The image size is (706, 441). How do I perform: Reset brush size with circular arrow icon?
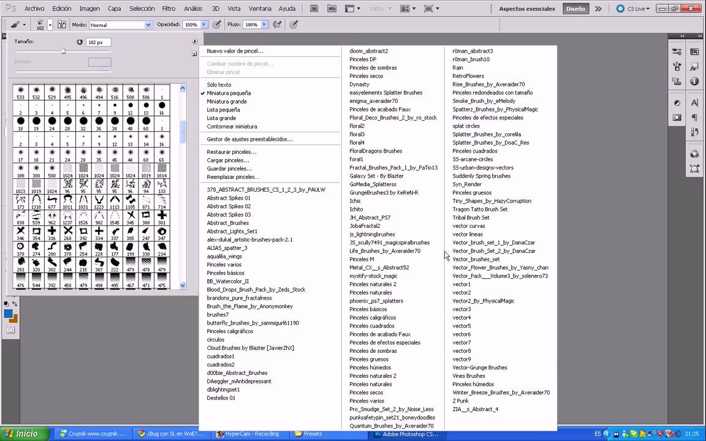coord(80,42)
